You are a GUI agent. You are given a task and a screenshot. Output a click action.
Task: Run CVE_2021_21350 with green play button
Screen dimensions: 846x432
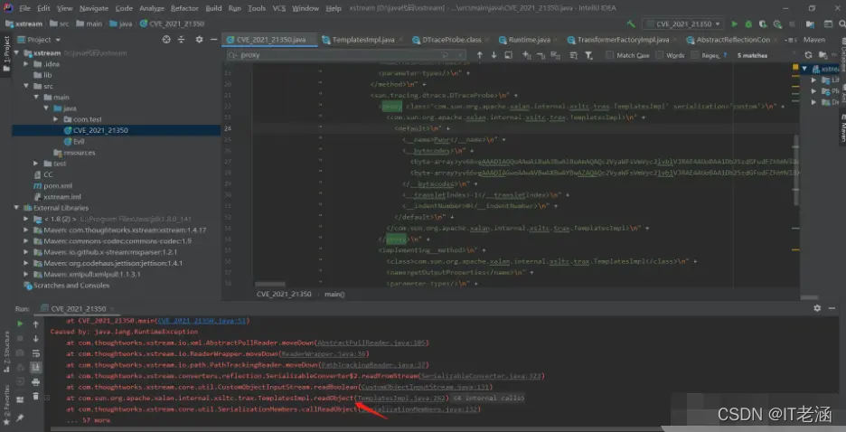(x=734, y=23)
